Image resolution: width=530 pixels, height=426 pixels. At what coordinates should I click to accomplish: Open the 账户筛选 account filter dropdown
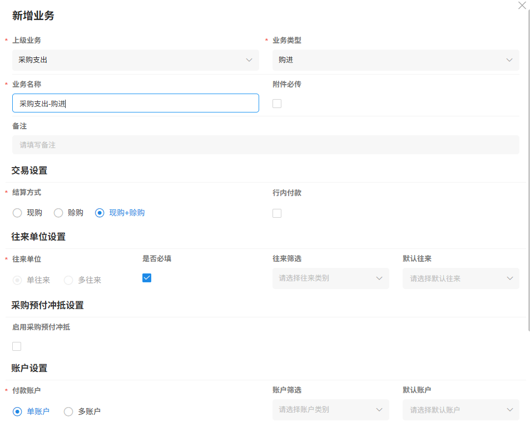point(330,409)
